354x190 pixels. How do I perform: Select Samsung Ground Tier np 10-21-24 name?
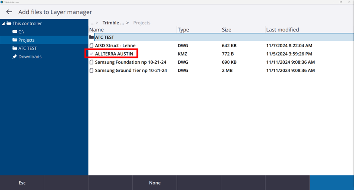pos(131,71)
